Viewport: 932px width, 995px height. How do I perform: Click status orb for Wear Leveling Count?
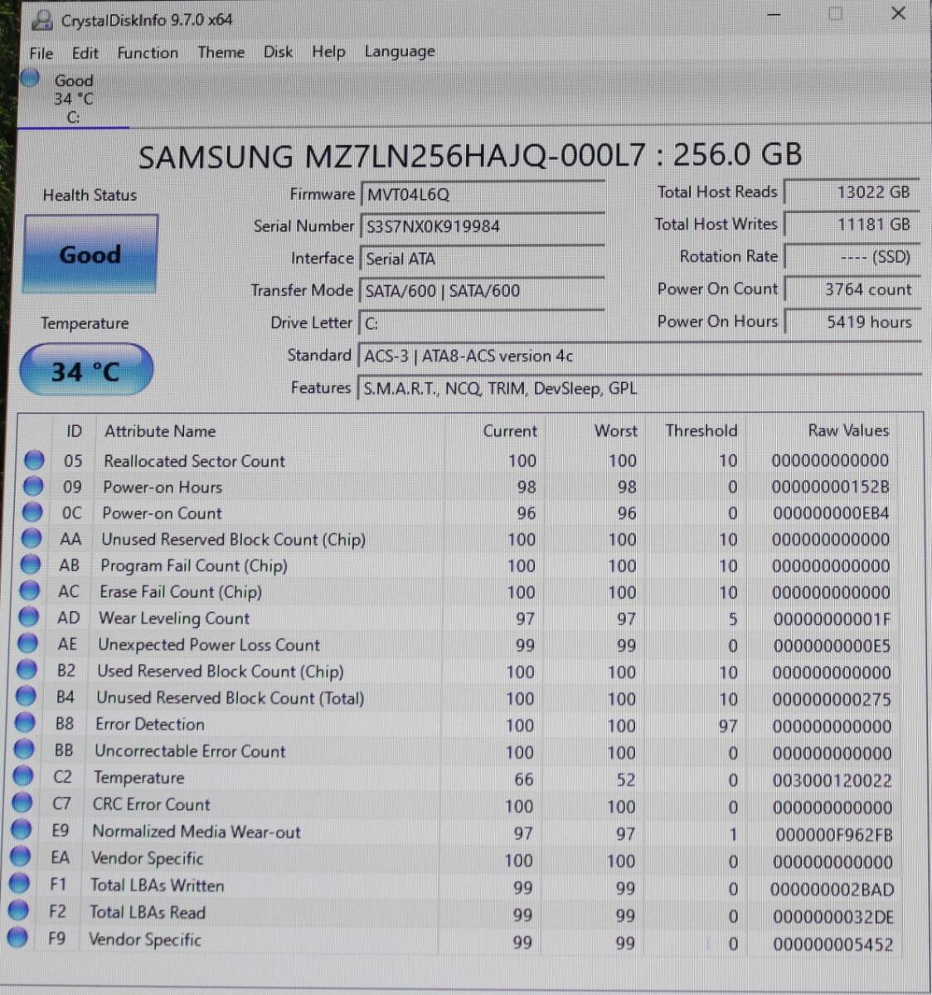[29, 617]
